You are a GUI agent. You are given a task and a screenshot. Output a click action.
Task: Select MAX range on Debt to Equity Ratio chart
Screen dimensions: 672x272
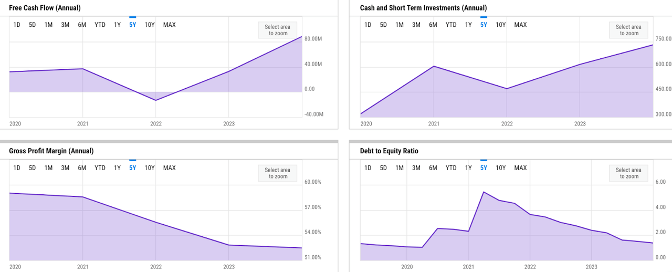tap(520, 168)
